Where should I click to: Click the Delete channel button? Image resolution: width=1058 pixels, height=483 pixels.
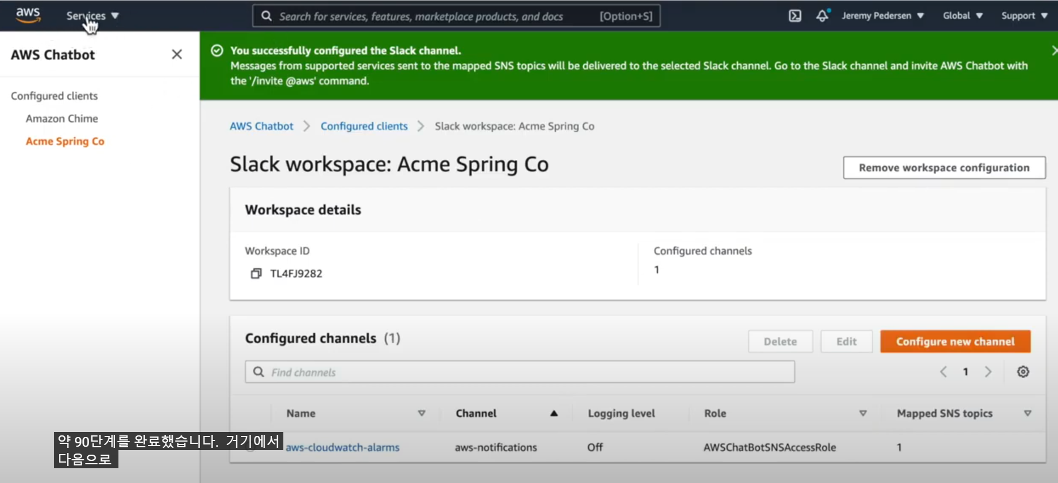(x=780, y=341)
